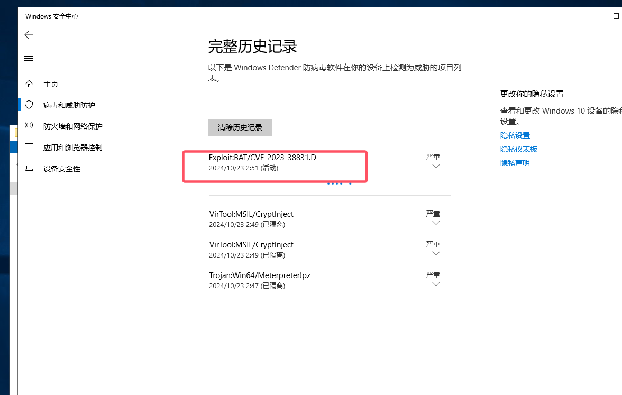
Task: Select Trojan:Win64/Meterpreter!pz threat name
Action: (260, 275)
